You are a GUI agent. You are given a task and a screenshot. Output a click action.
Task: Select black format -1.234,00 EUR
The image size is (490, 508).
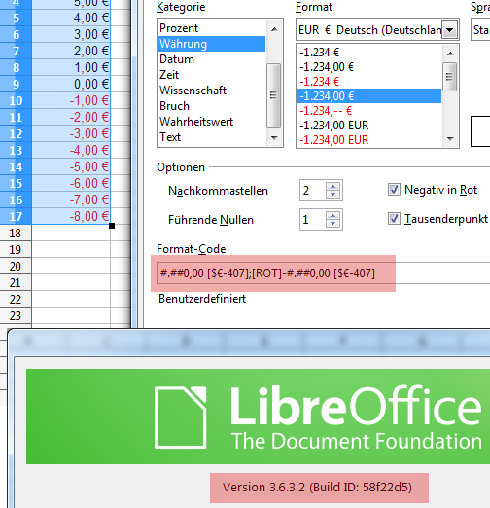click(369, 126)
